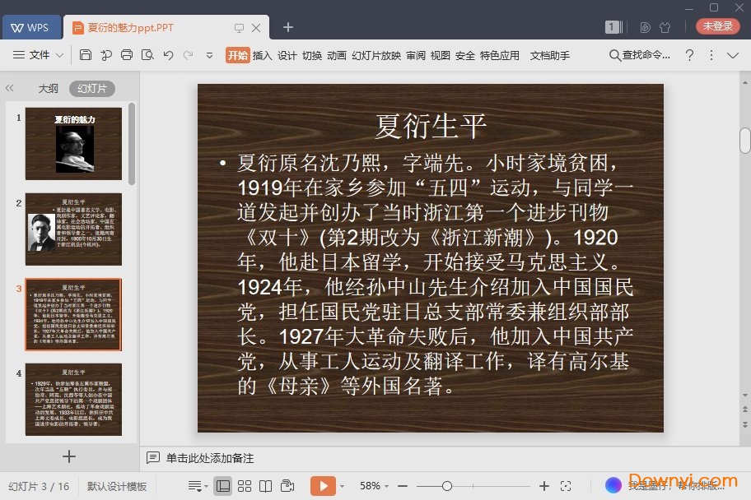Open the 安全 tab
Viewport: 751px width, 500px height.
(x=465, y=55)
